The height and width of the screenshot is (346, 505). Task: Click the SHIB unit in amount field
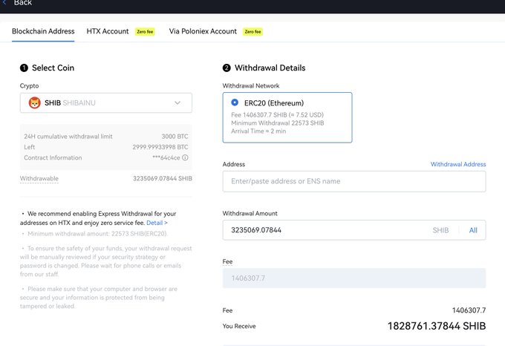[x=440, y=230]
